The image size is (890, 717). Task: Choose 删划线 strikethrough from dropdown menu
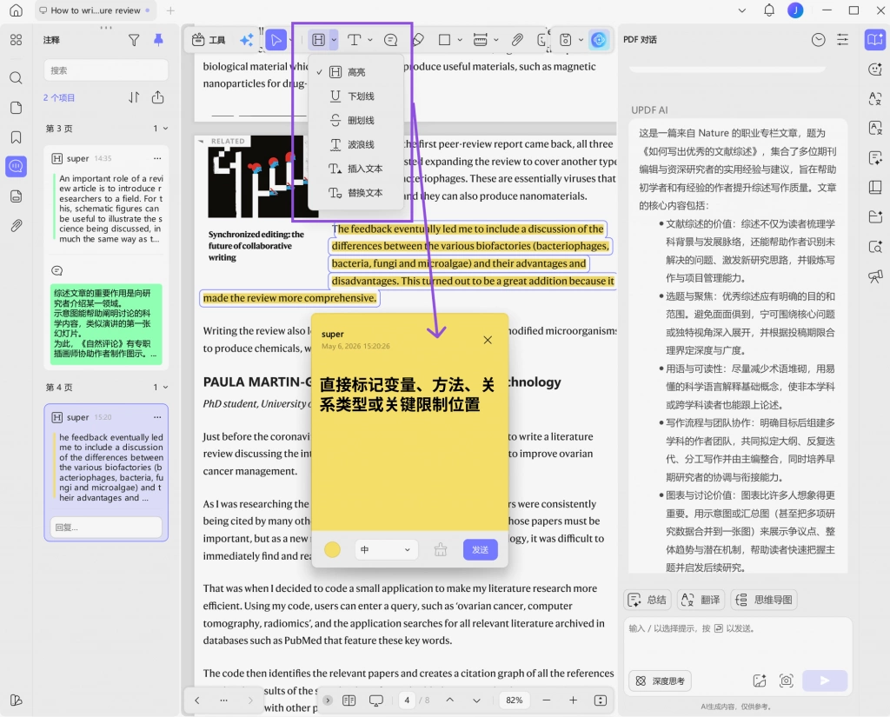[355, 120]
